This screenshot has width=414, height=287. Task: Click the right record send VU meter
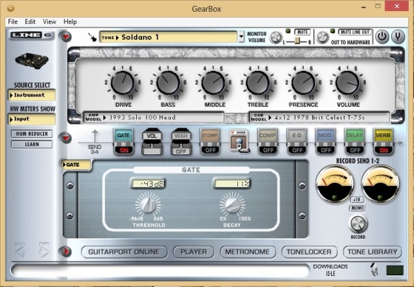click(x=381, y=184)
